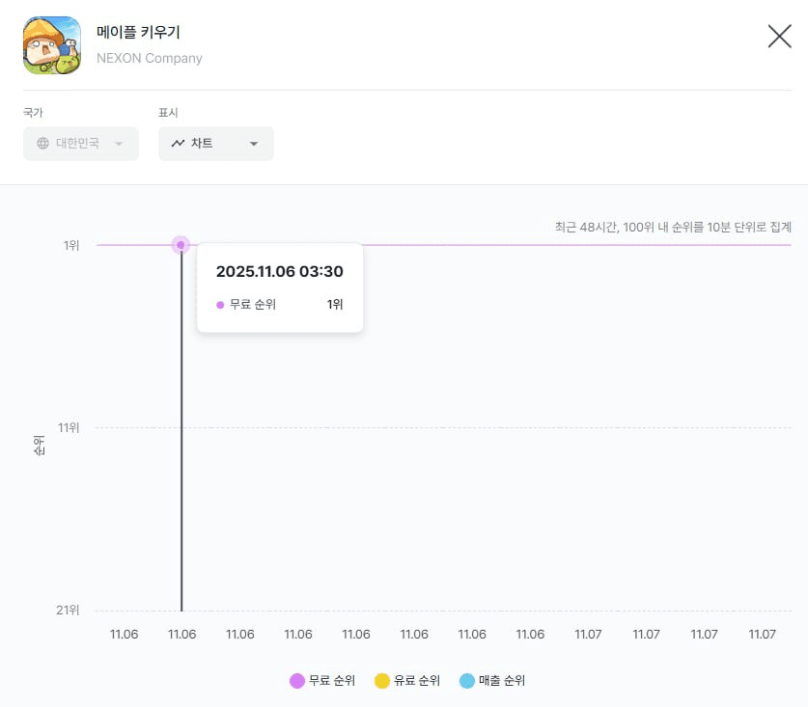Toggle the purple 무료 순위 legend circle
The width and height of the screenshot is (808, 707).
coord(297,681)
